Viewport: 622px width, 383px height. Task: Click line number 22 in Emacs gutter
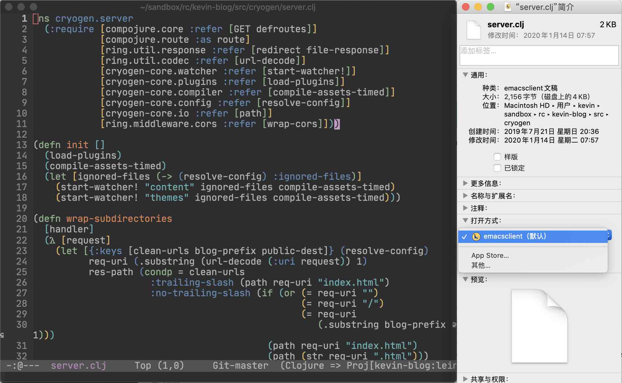click(21, 240)
